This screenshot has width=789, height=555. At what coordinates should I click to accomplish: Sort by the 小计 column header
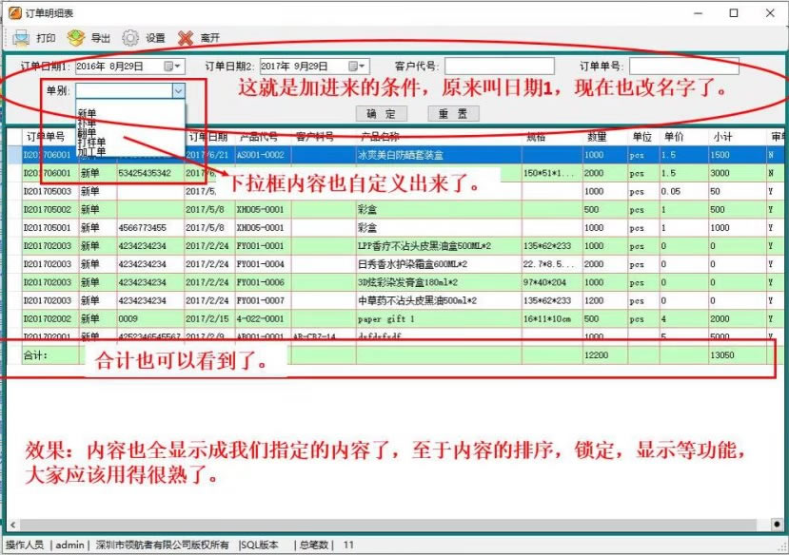(722, 137)
